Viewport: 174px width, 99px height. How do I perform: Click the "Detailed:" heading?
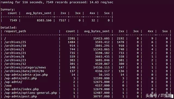point(9,28)
